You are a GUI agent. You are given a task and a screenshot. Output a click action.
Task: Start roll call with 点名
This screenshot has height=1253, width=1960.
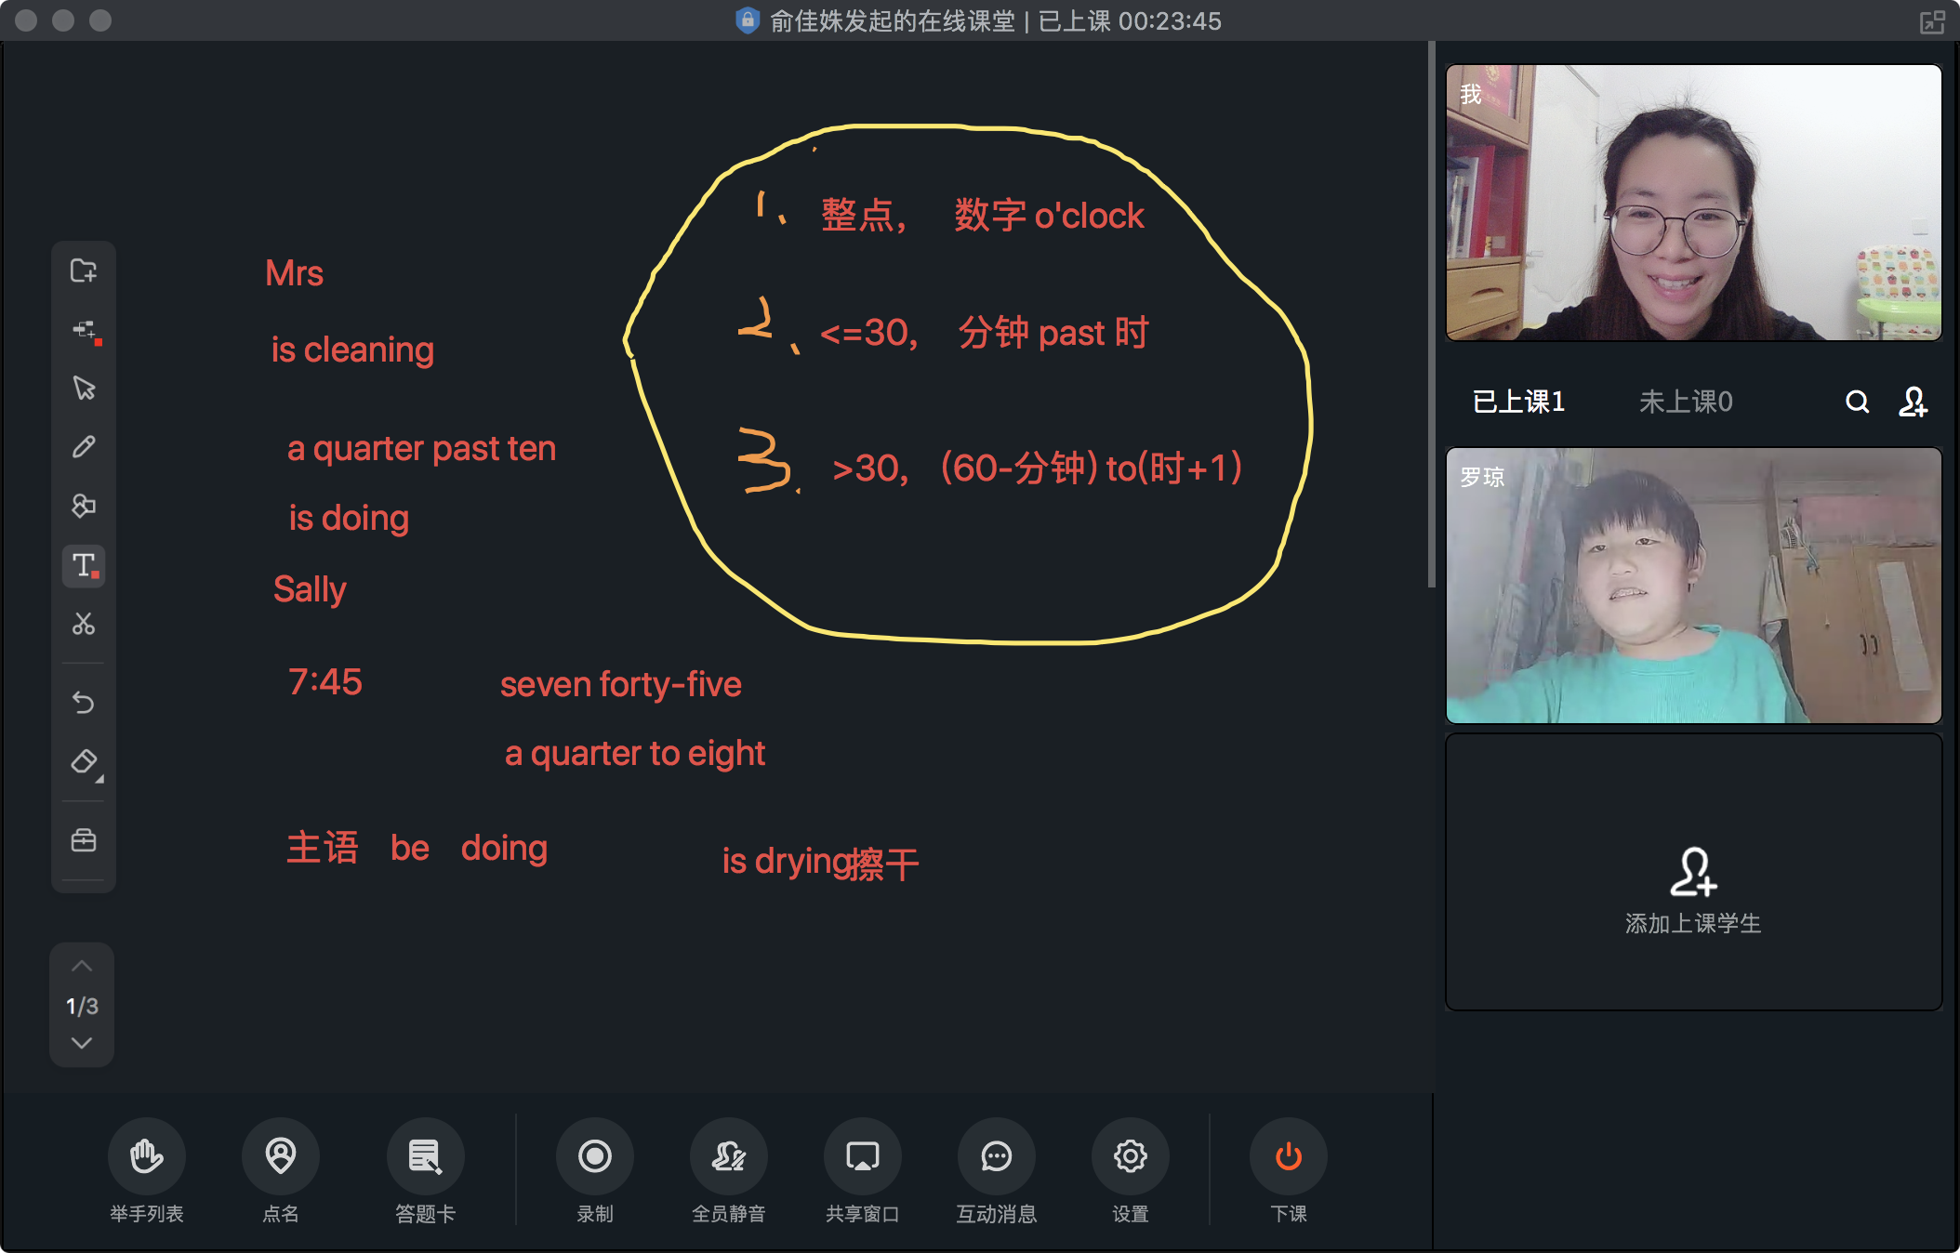280,1155
